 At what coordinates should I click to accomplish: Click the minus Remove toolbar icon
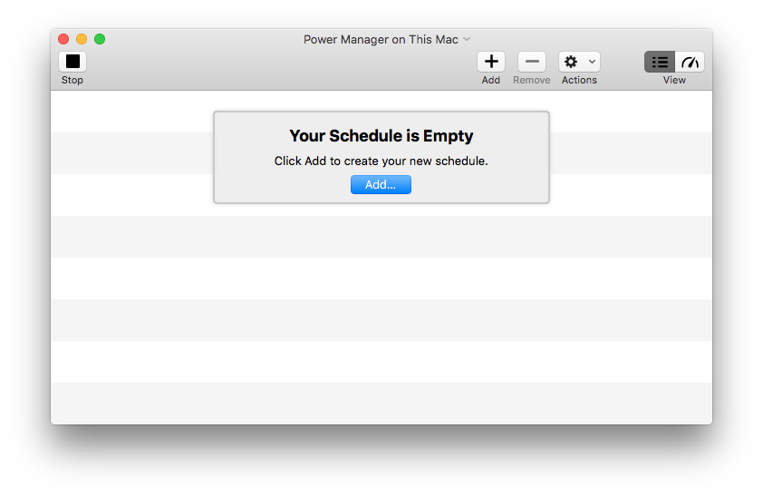pyautogui.click(x=532, y=62)
